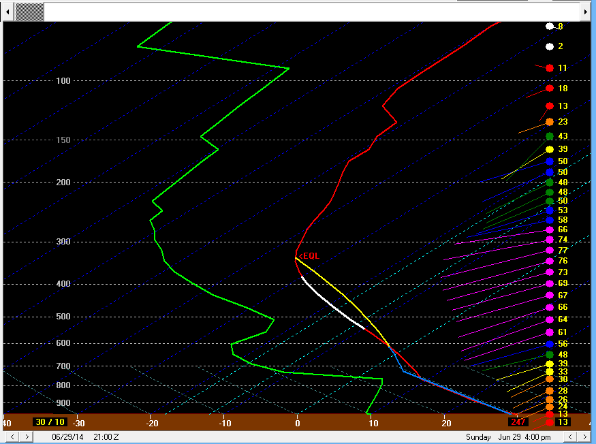Select the magenta wind dot labeled 67
This screenshot has height=444, width=596.
[x=550, y=296]
